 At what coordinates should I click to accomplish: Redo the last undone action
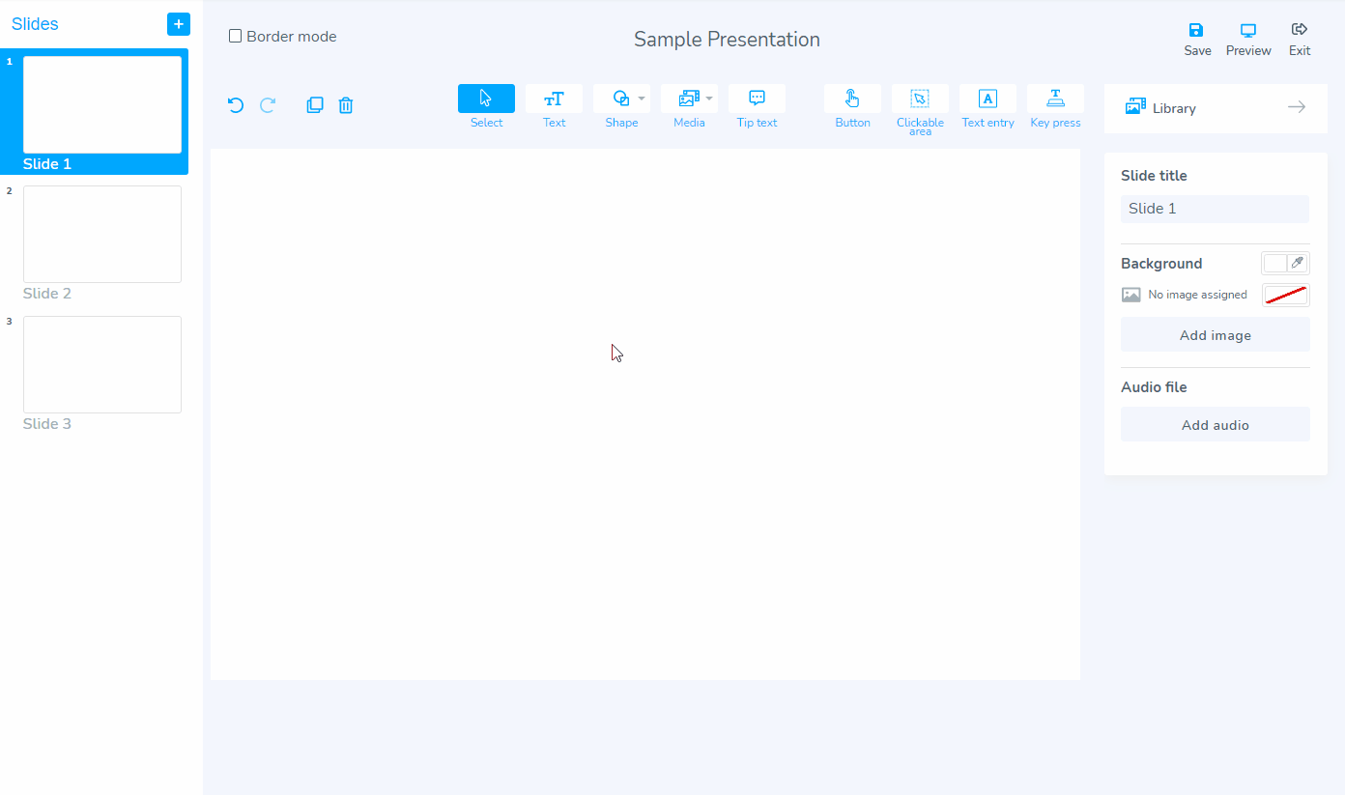click(268, 105)
